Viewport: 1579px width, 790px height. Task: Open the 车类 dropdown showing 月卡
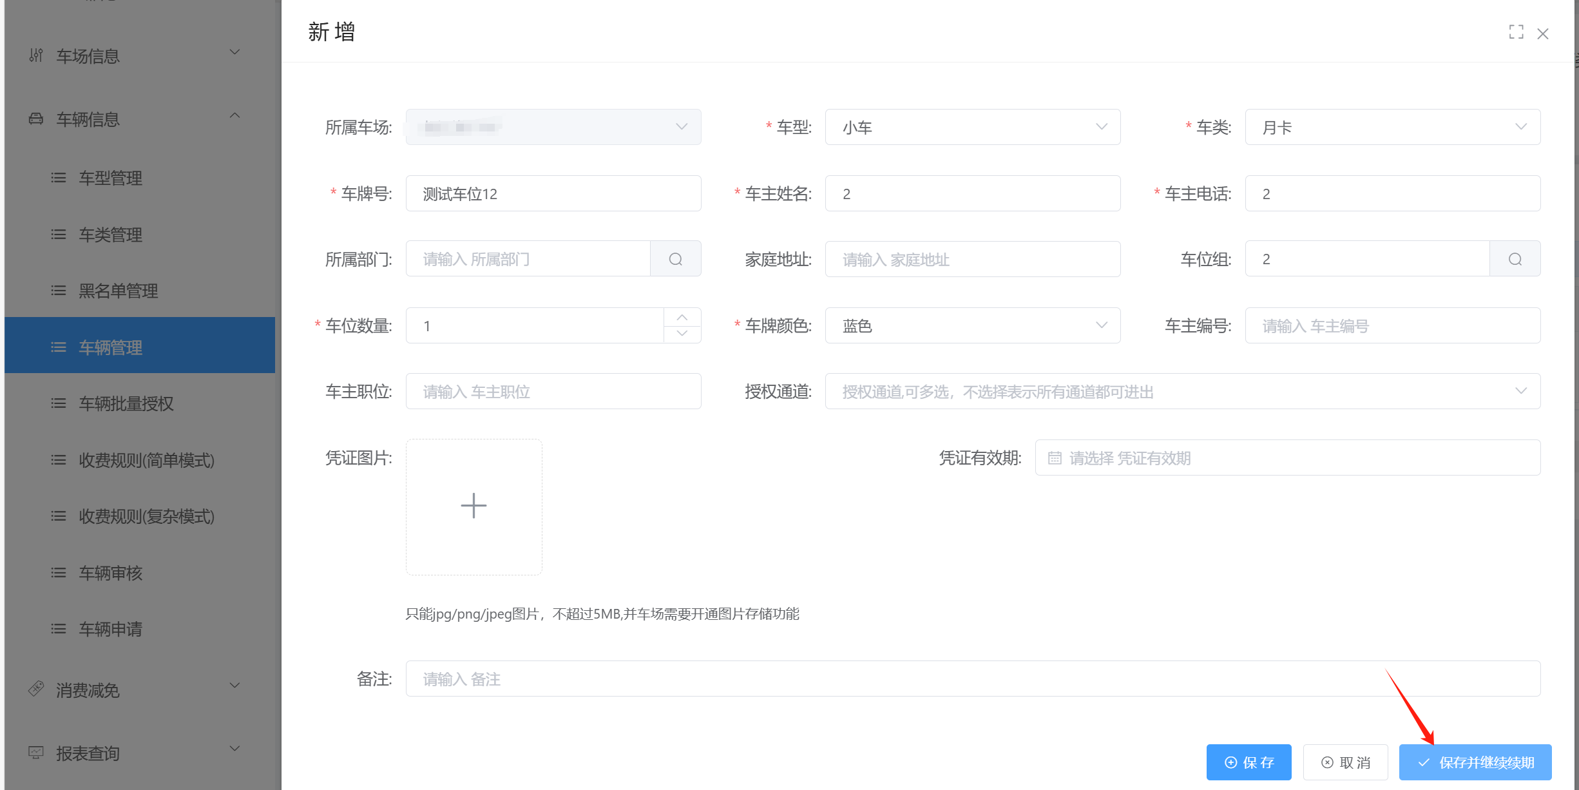(1392, 127)
